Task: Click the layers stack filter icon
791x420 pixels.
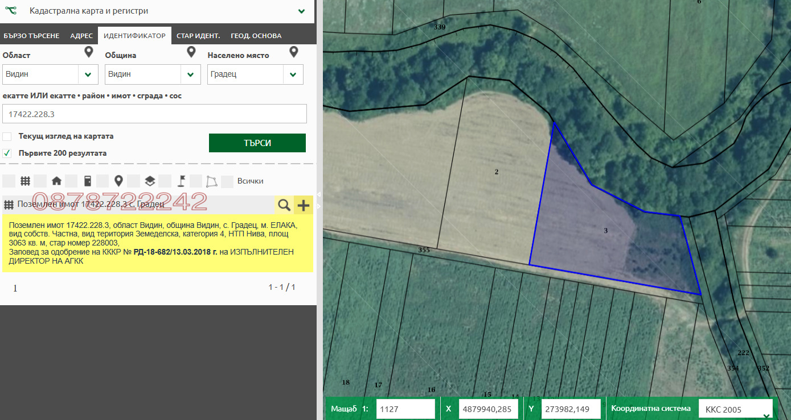Action: [150, 181]
